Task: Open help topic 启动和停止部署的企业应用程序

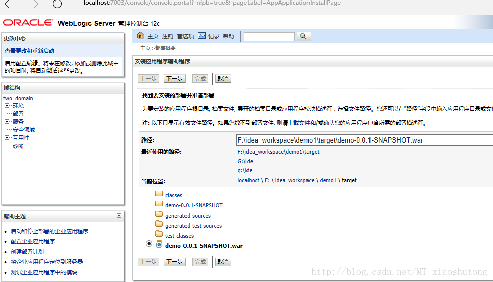Action: pyautogui.click(x=49, y=231)
